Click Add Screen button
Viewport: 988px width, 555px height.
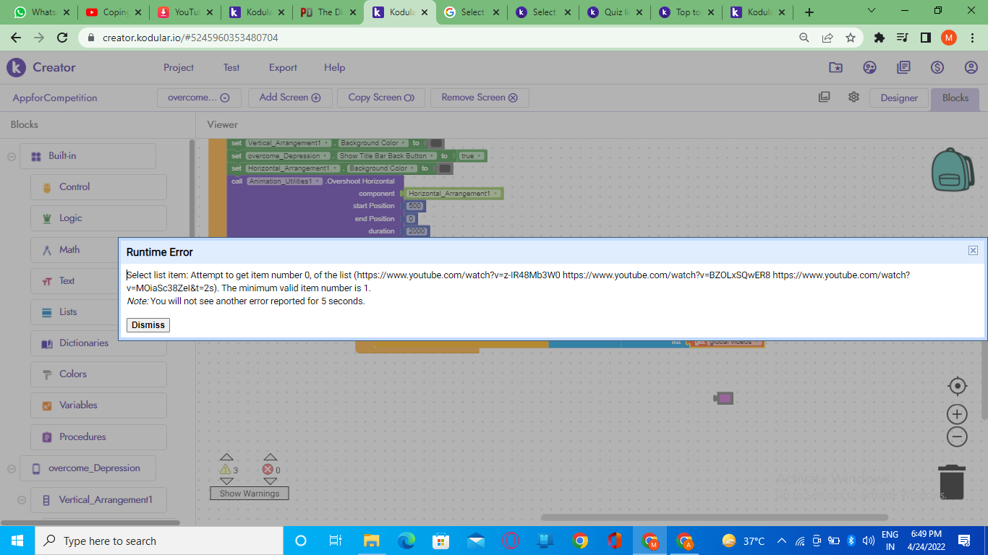coord(290,98)
